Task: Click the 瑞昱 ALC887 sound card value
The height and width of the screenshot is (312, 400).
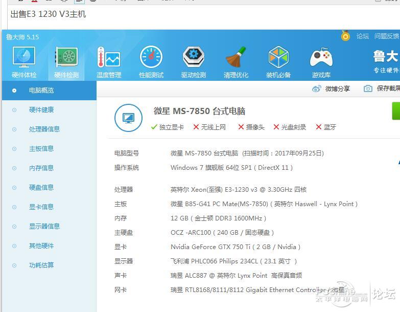Action: click(236, 275)
